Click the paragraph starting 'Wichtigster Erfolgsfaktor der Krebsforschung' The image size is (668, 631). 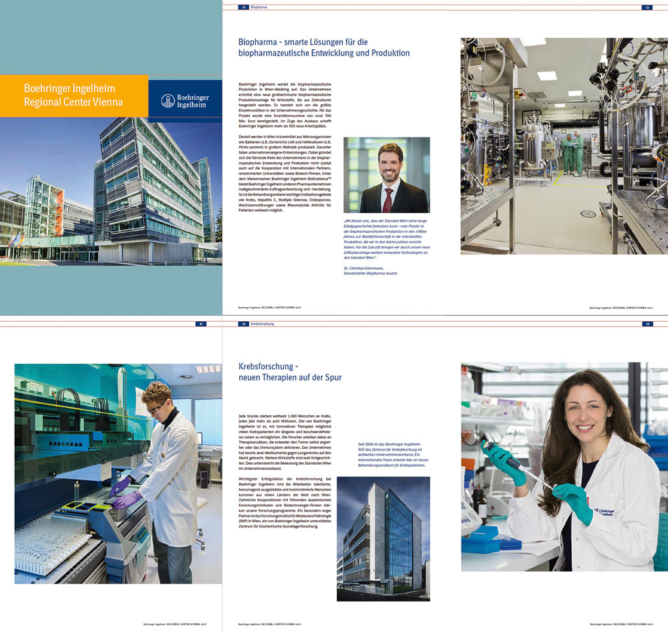(285, 502)
